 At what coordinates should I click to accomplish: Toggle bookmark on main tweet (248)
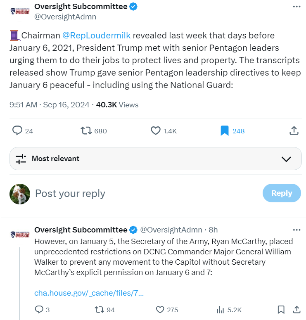225,131
